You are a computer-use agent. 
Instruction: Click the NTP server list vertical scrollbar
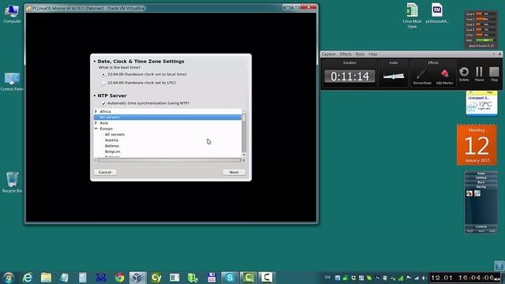(244, 133)
